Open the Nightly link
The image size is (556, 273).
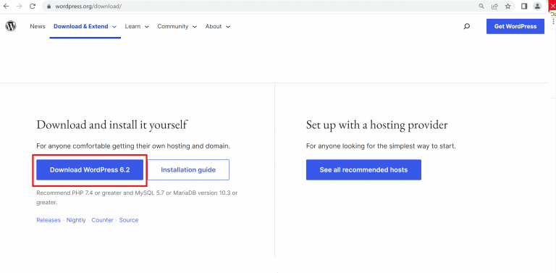76,220
